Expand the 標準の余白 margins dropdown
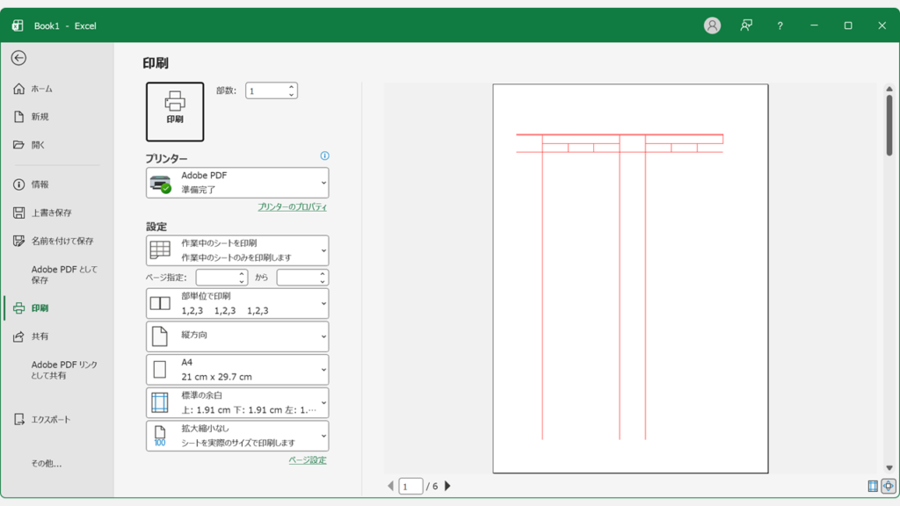The height and width of the screenshot is (506, 900). [x=237, y=402]
